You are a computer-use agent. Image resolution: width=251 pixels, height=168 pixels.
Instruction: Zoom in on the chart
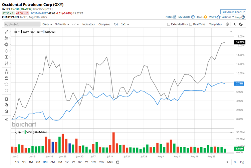(6, 105)
